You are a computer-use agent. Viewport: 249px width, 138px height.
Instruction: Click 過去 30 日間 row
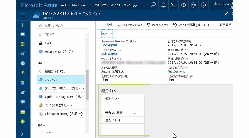click(123, 113)
